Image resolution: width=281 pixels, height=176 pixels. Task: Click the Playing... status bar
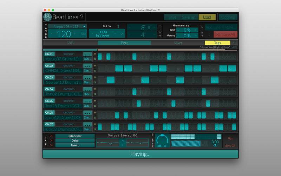[x=140, y=154]
